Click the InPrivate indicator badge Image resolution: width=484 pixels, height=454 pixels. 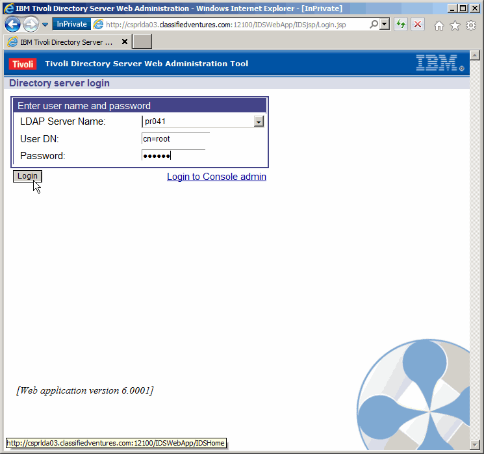(x=71, y=24)
